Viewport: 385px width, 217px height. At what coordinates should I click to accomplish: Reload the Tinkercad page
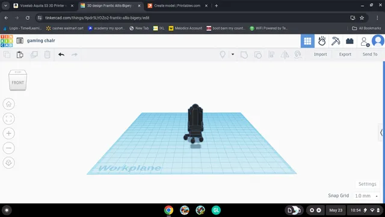click(28, 17)
